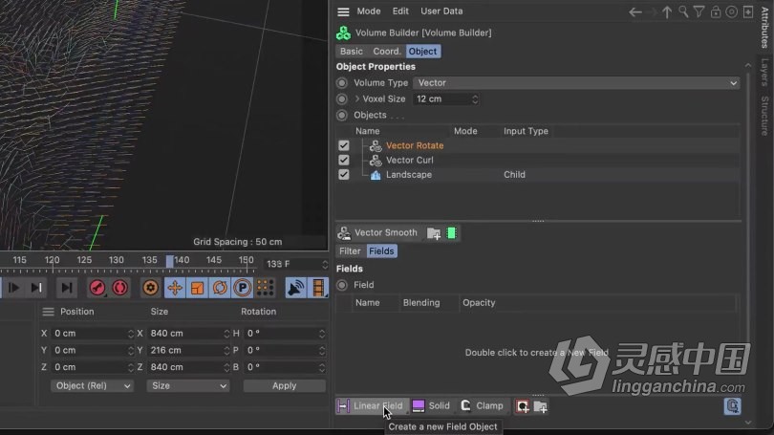The height and width of the screenshot is (435, 774).
Task: Open the search magnifier in Attributes
Action: [683, 11]
